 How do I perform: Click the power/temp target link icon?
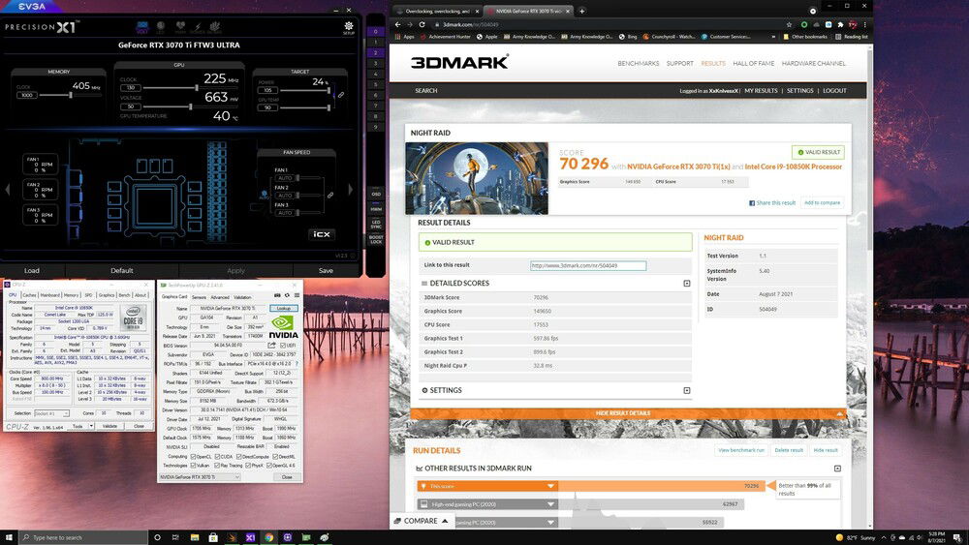pyautogui.click(x=340, y=95)
